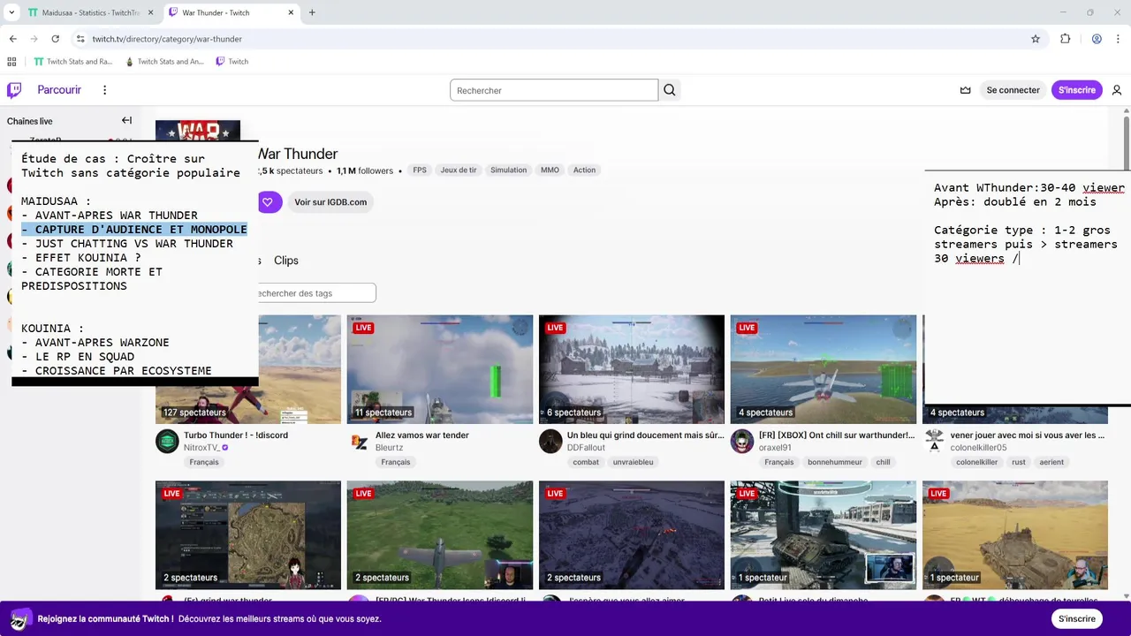Select the Jeux de tir tag
Screen dimensions: 1131x636
[x=459, y=170]
